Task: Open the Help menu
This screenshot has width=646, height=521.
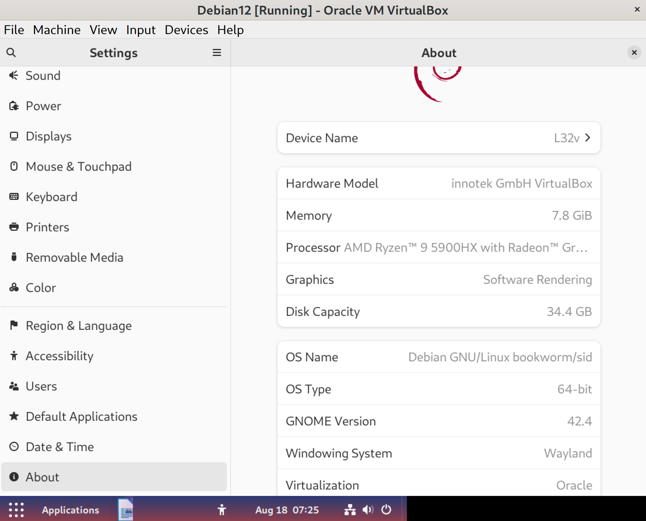Action: point(231,30)
